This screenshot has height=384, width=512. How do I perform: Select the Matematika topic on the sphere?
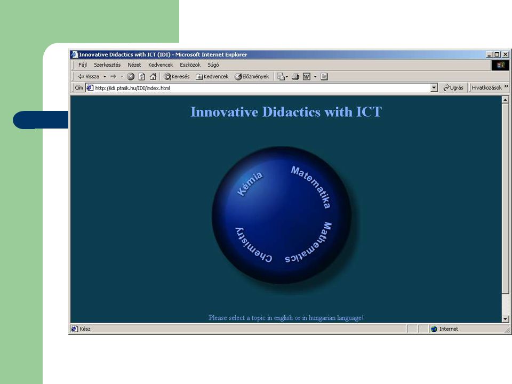click(x=311, y=187)
